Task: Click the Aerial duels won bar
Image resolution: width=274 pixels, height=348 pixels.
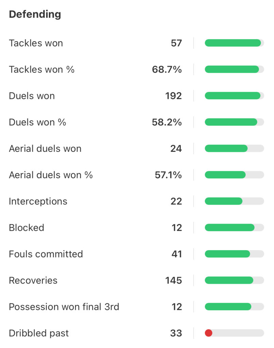Action: pyautogui.click(x=234, y=149)
